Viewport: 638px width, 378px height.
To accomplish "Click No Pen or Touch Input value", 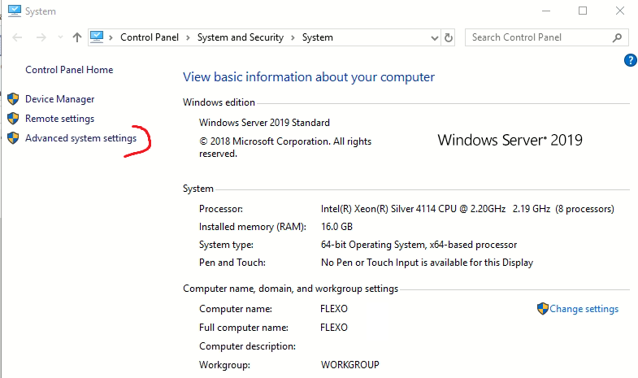I will coord(427,263).
